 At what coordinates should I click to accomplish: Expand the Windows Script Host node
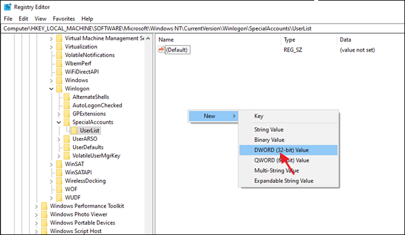click(x=36, y=231)
